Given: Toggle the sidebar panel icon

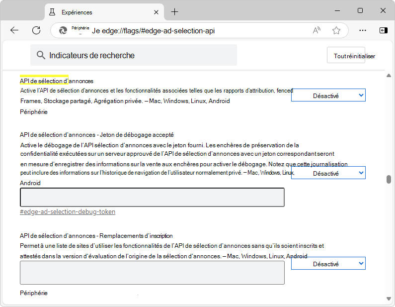Looking at the screenshot, I should pyautogui.click(x=384, y=30).
